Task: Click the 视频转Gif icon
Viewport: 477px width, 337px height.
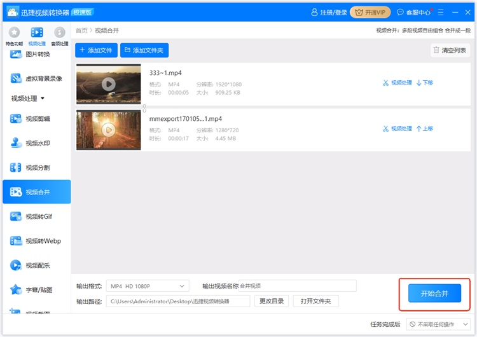Action: click(x=16, y=216)
